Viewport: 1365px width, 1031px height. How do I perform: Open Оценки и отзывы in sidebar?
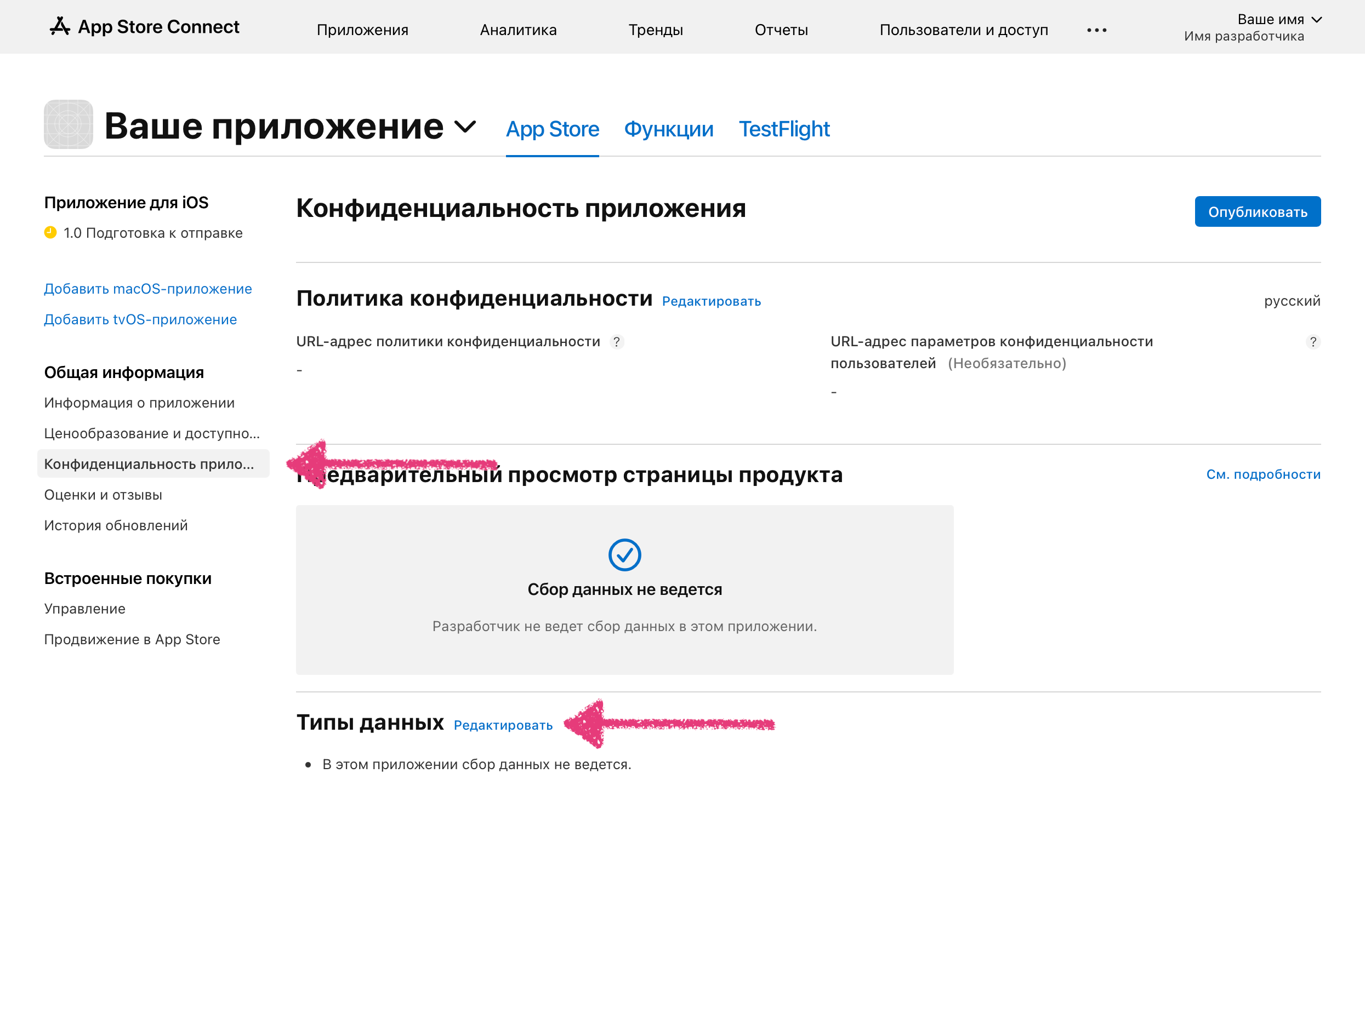pos(103,495)
